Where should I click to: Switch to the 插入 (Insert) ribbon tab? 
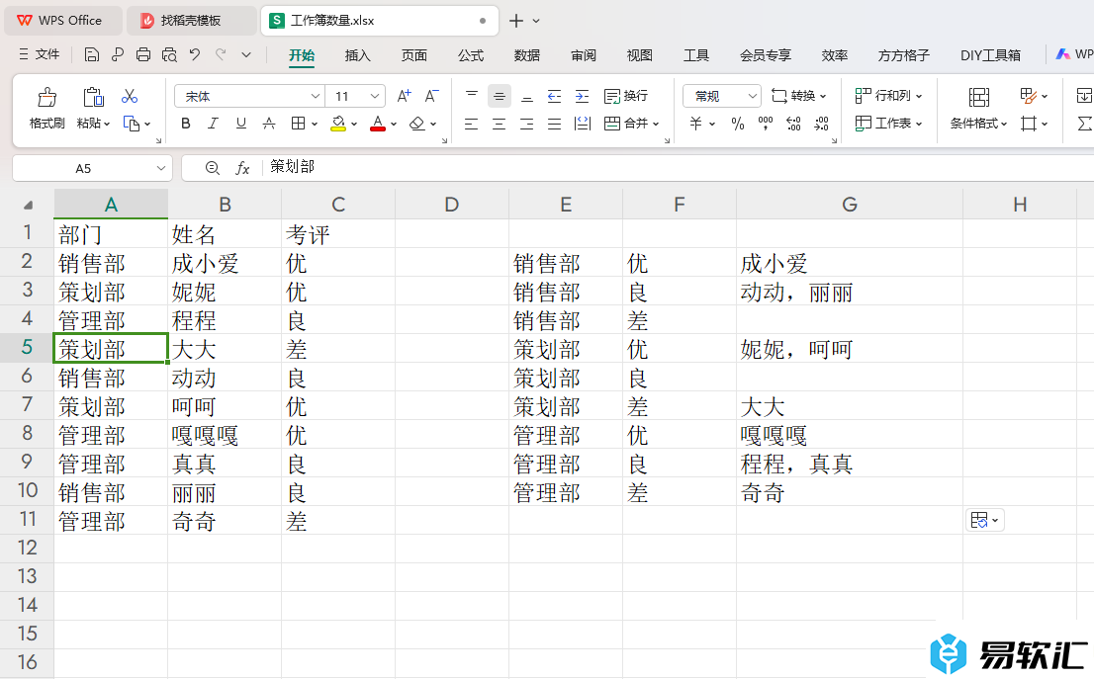[357, 55]
